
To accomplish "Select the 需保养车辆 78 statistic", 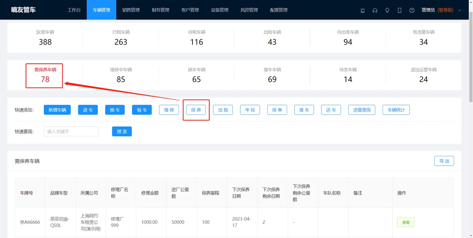I will [45, 75].
